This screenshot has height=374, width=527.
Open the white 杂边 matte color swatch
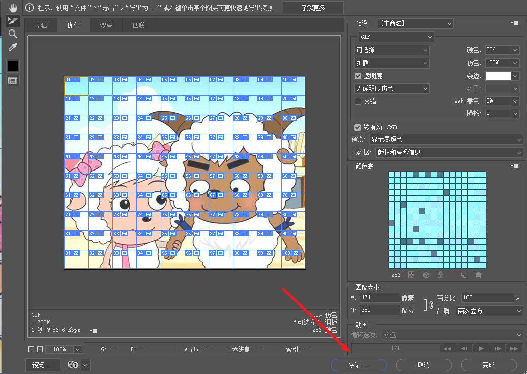coord(498,76)
